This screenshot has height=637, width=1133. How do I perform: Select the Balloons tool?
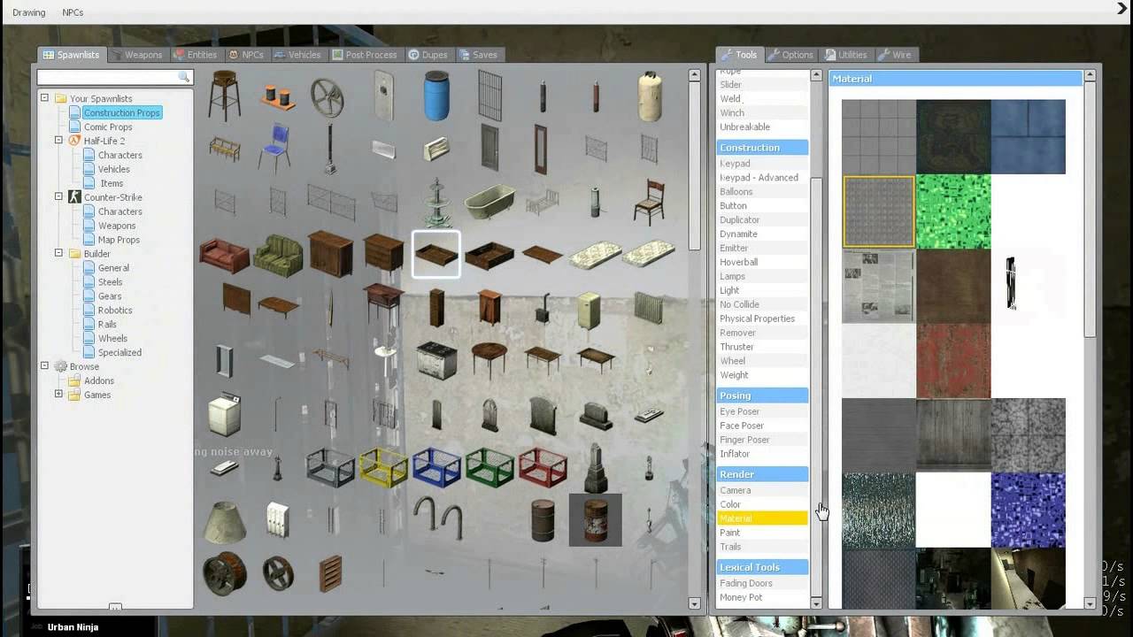tap(762, 191)
